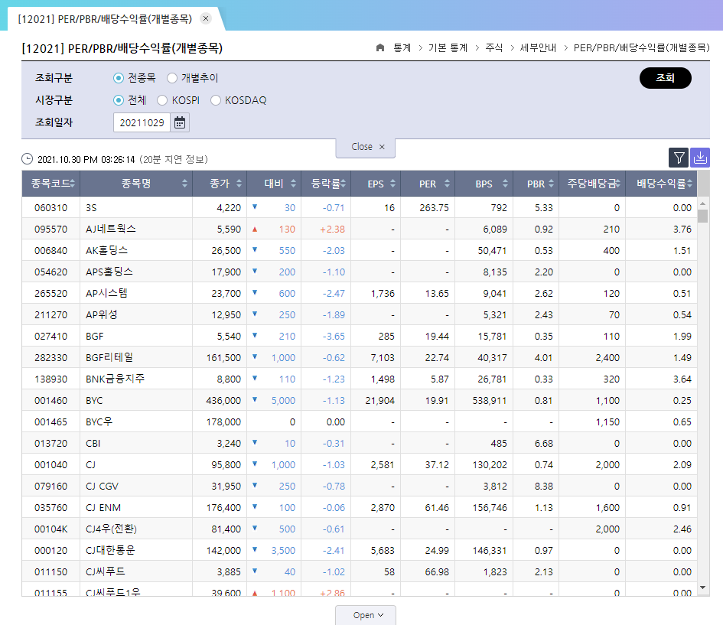Click stock name BYC우

point(99,422)
